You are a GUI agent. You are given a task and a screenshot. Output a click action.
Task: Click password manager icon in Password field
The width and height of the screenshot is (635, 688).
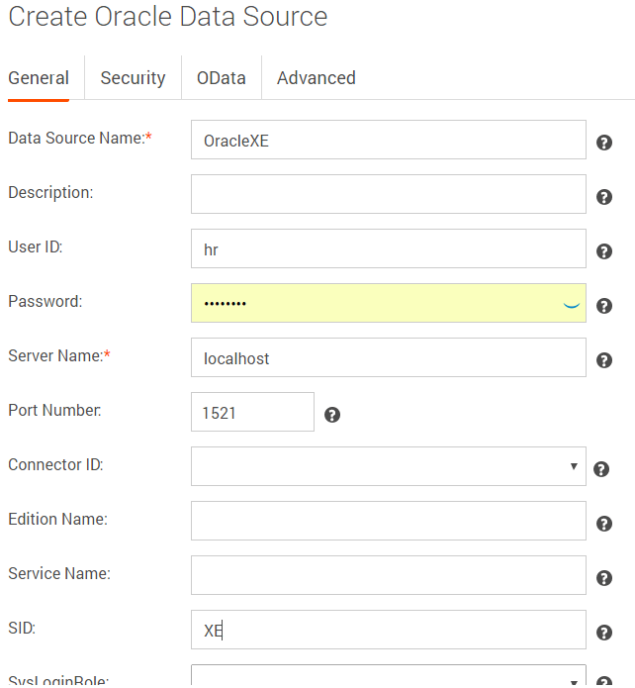(571, 305)
